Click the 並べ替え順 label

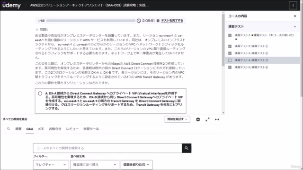pyautogui.click(x=78, y=156)
